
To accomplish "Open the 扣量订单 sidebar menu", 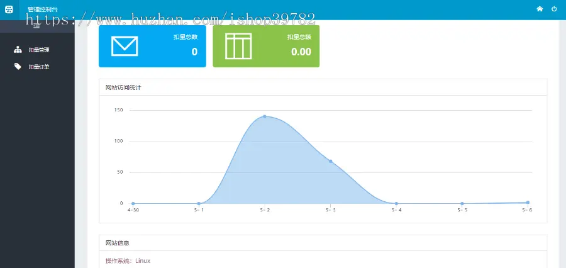I will [x=38, y=67].
